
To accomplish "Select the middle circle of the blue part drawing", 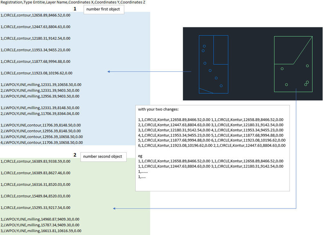I will 210,70.
